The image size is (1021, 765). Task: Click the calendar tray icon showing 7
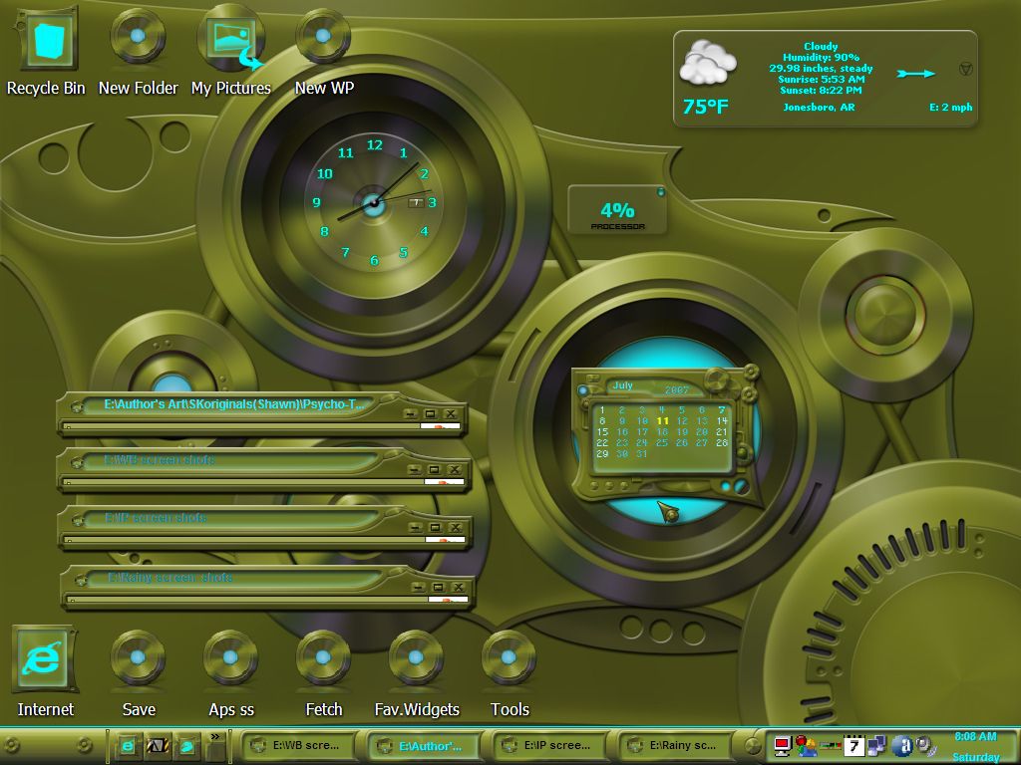coord(853,746)
